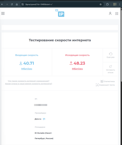Open the user account icon
The height and width of the screenshot is (145, 122).
110,13
